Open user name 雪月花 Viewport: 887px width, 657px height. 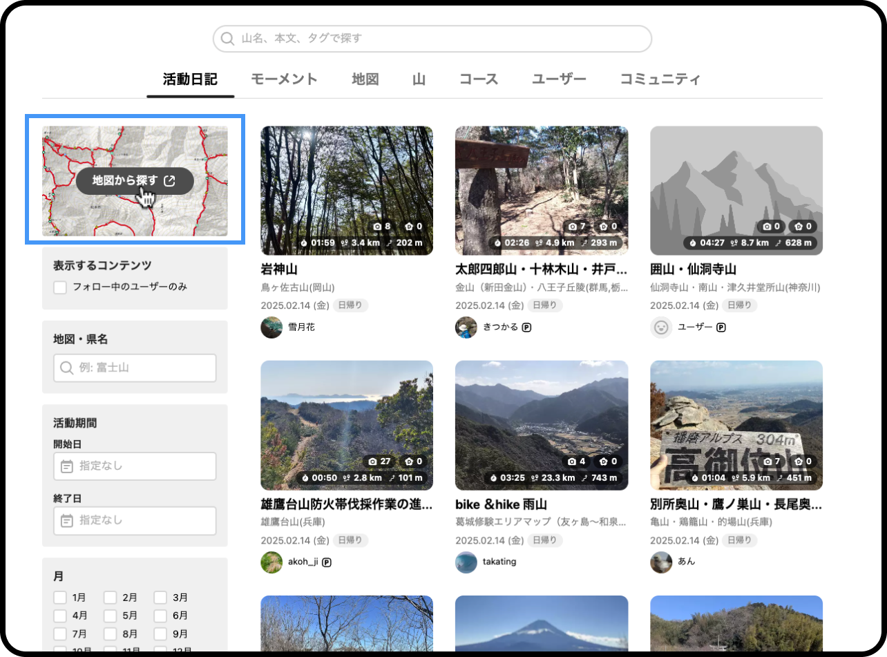[301, 327]
